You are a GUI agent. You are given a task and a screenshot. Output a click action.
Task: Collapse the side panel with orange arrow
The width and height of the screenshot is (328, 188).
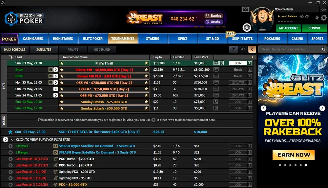pyautogui.click(x=252, y=49)
